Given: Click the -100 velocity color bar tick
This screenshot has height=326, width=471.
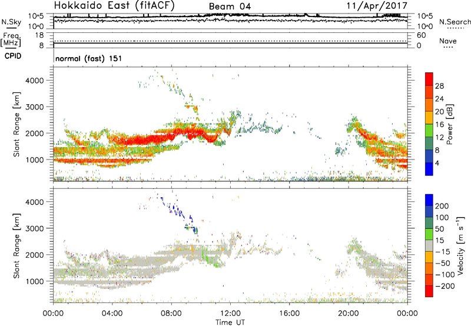Looking at the screenshot, I should 445,274.
